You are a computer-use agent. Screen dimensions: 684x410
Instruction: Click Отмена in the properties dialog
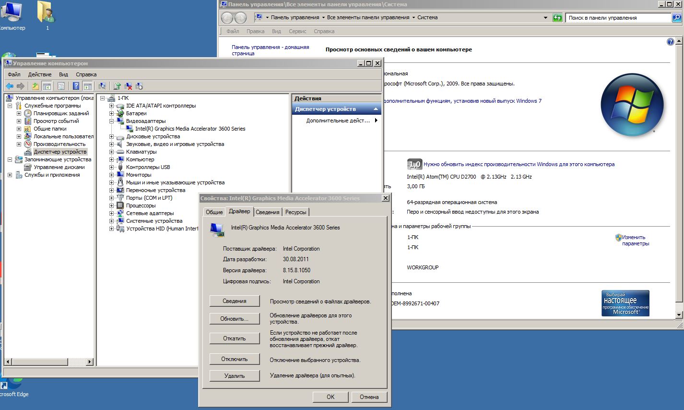[369, 397]
